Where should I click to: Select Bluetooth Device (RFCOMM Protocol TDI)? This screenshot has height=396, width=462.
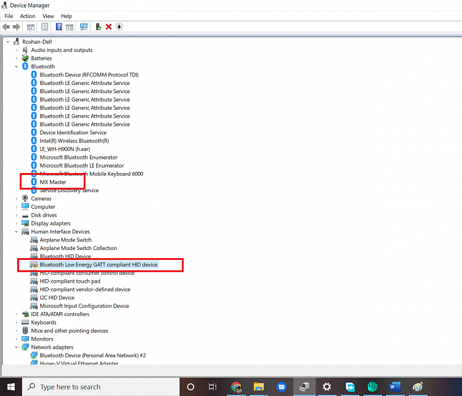tap(89, 75)
